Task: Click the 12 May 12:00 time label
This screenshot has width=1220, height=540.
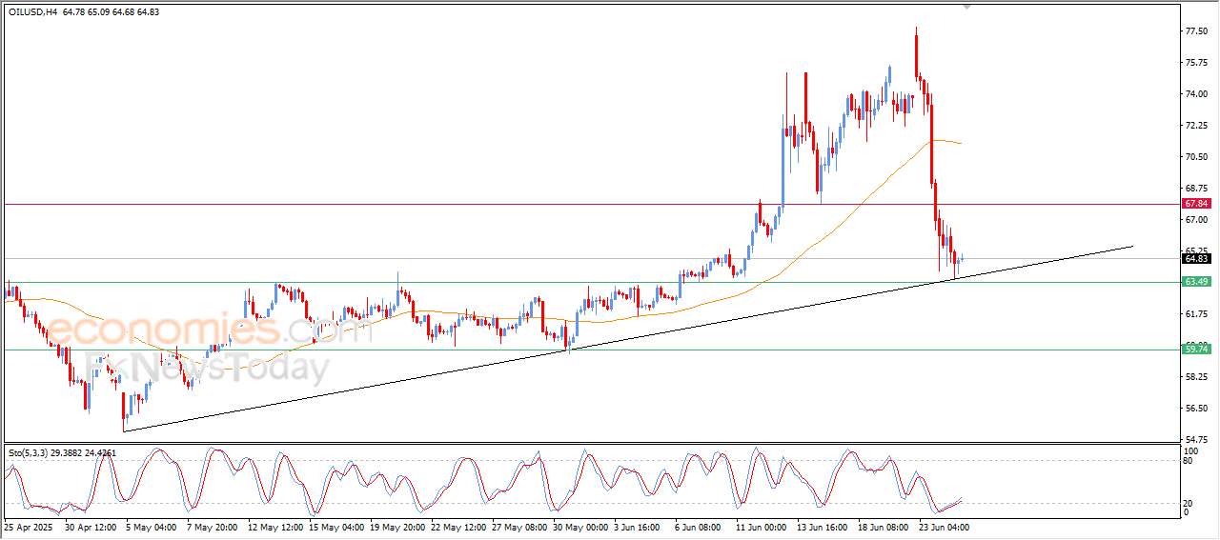Action: pyautogui.click(x=275, y=526)
